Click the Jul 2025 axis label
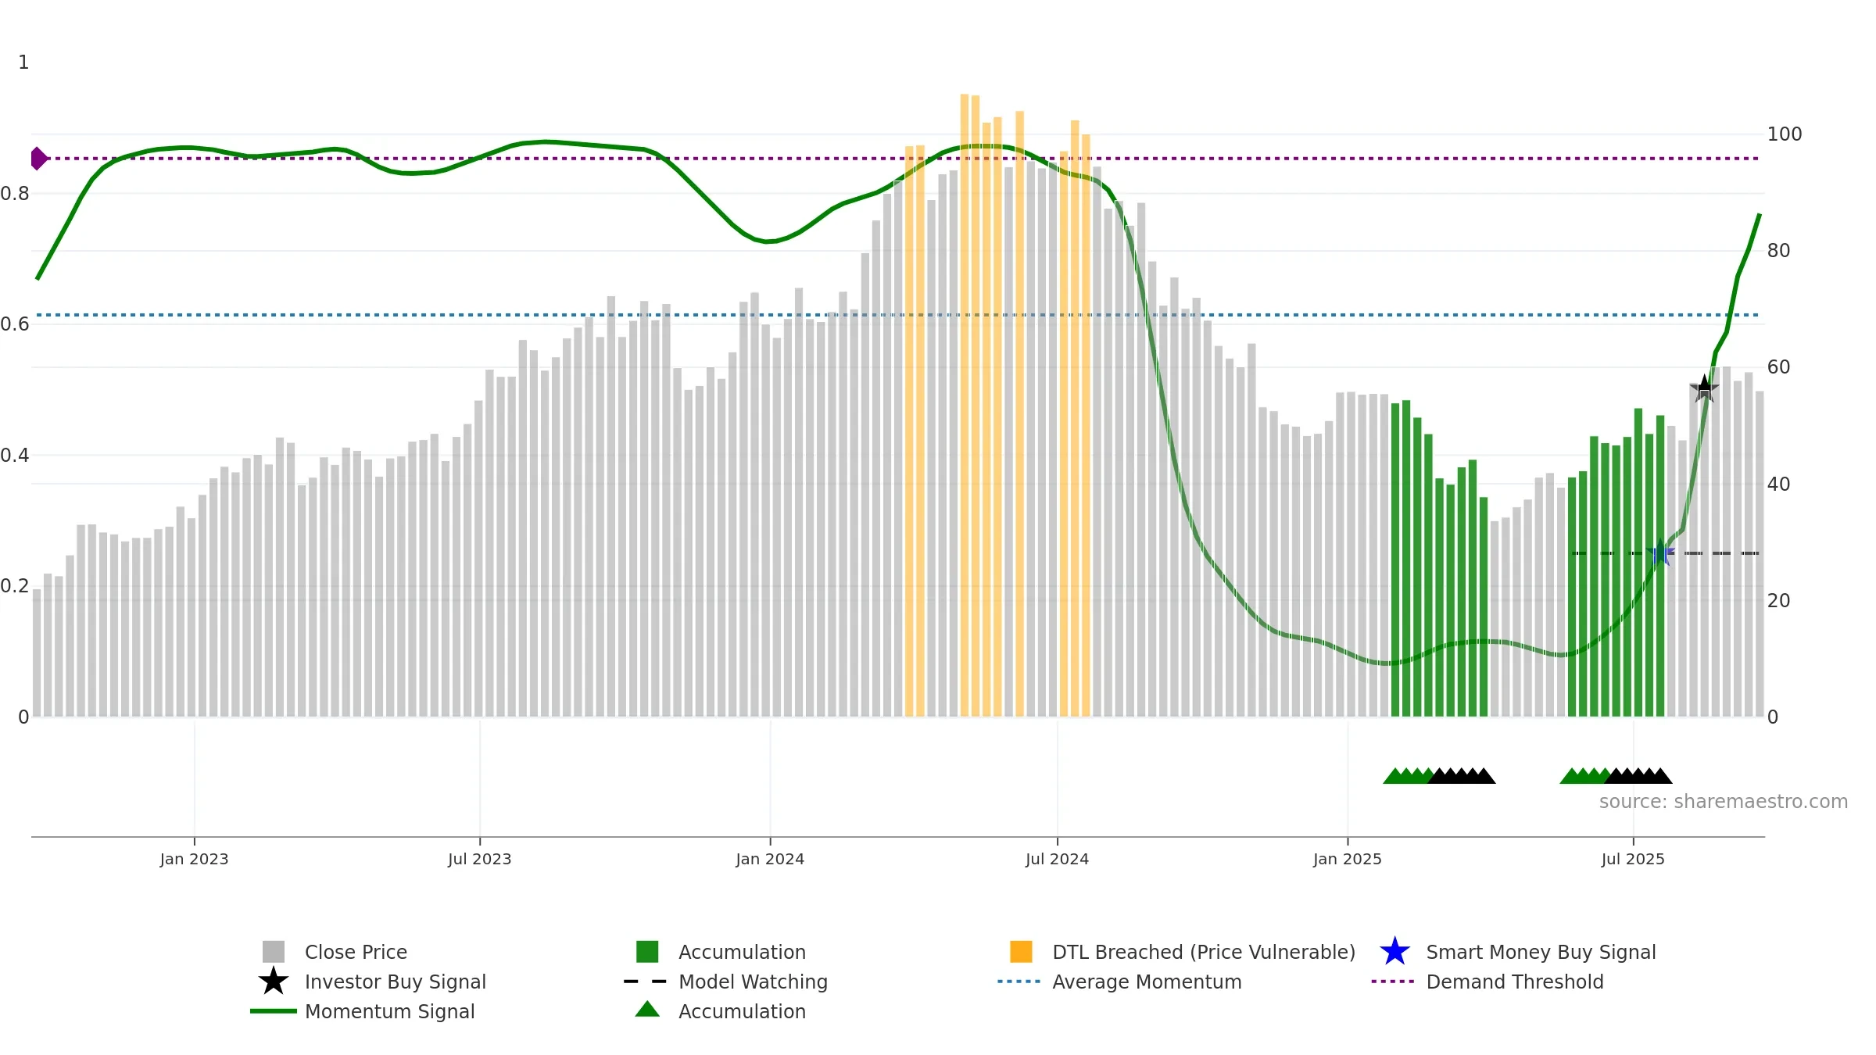 (x=1633, y=860)
